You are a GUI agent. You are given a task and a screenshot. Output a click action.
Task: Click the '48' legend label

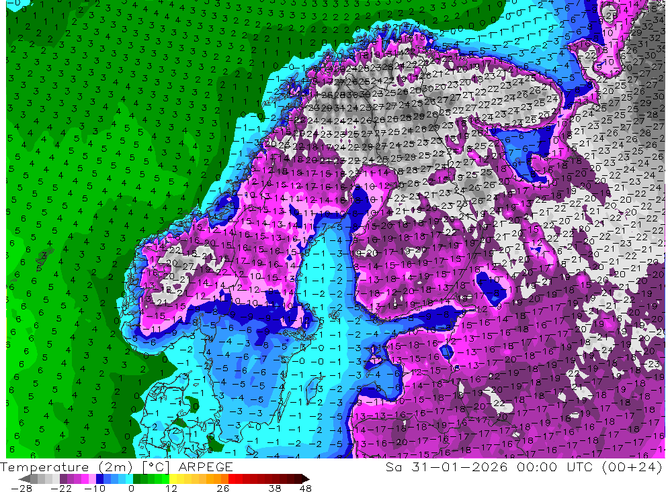[x=305, y=488]
